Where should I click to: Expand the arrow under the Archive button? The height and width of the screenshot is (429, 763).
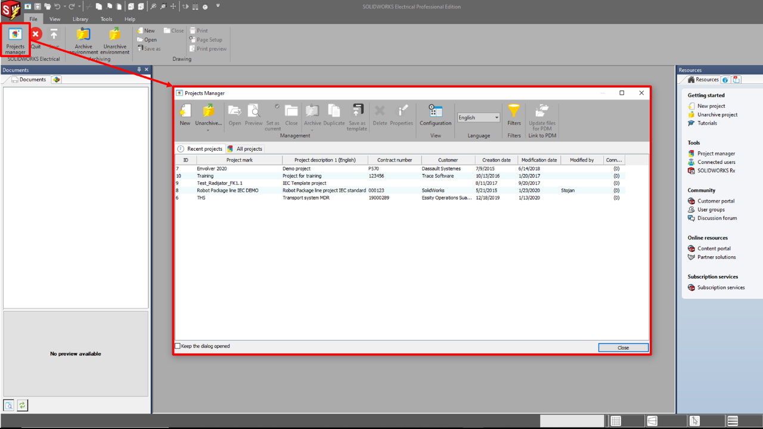tap(312, 130)
